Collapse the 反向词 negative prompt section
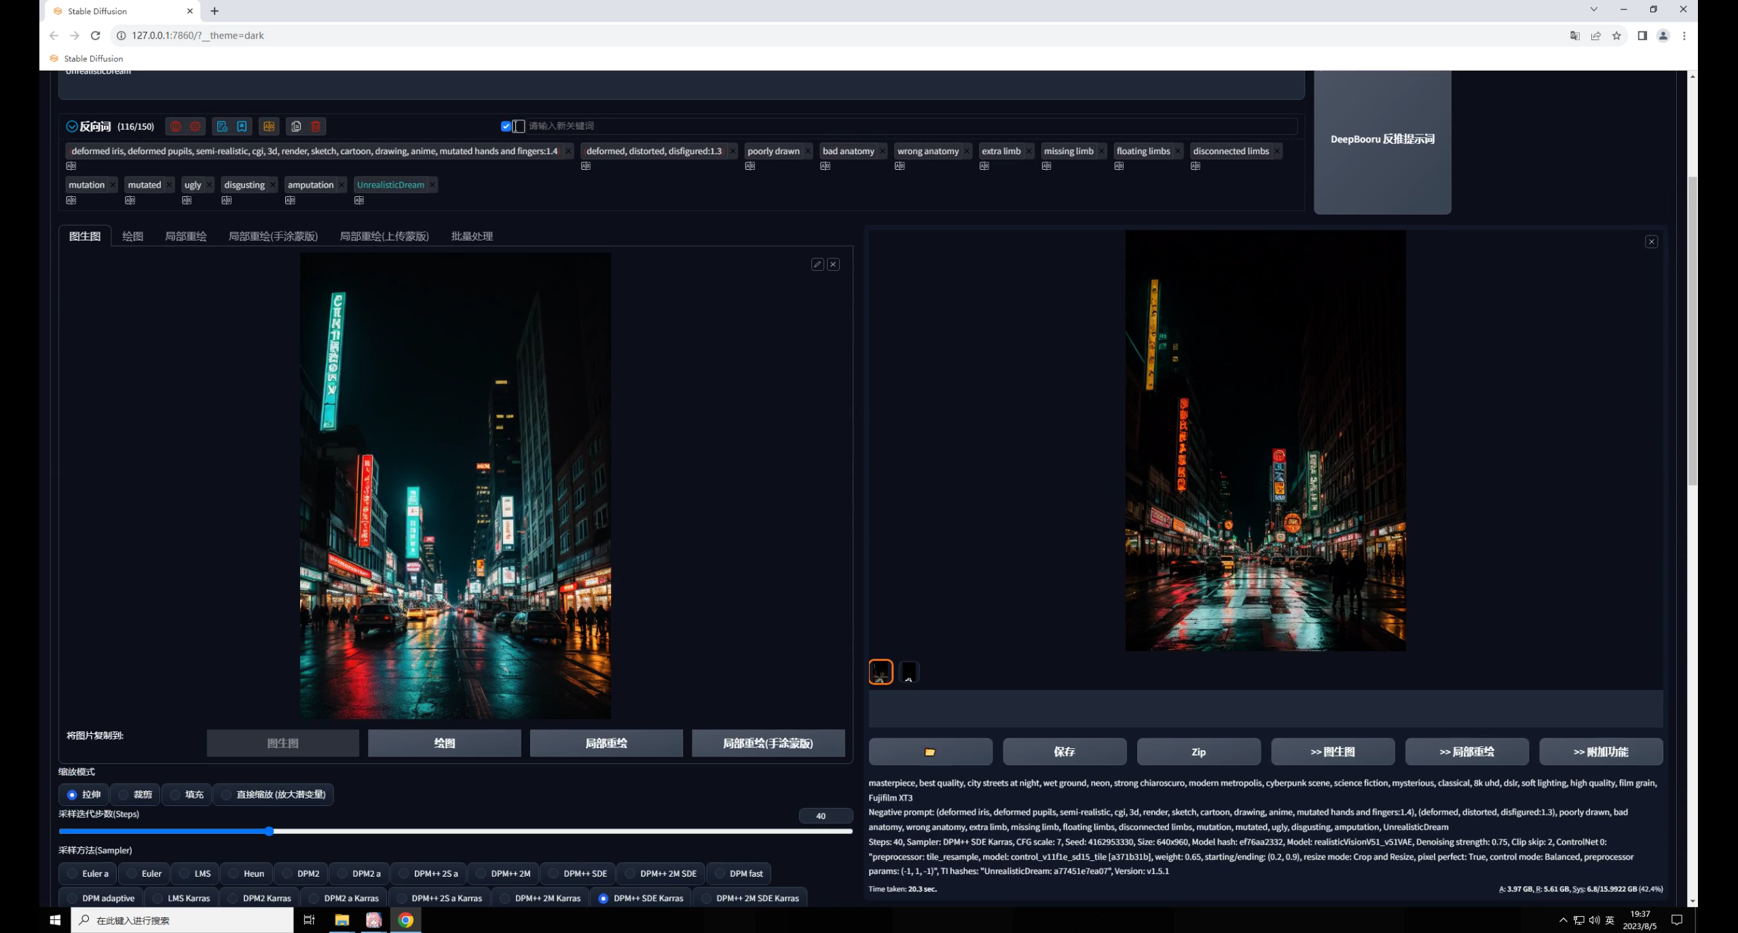This screenshot has height=933, width=1738. pos(72,126)
